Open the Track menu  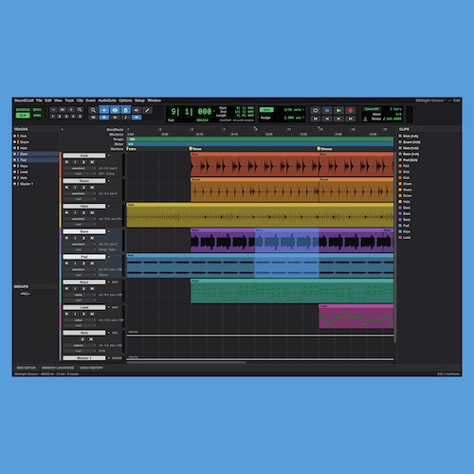pos(69,100)
